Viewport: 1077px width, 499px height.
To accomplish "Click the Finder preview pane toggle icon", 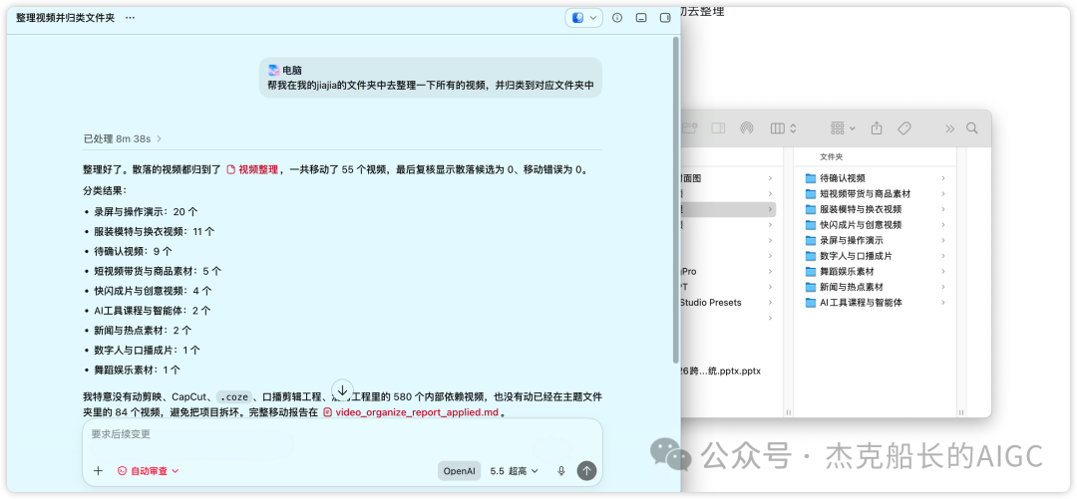I will click(718, 128).
